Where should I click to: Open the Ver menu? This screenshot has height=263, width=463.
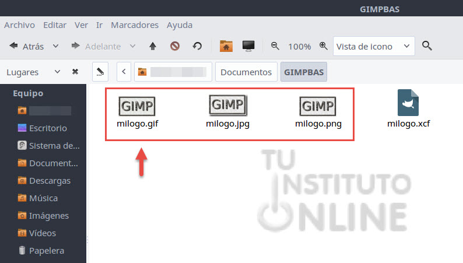(x=81, y=25)
